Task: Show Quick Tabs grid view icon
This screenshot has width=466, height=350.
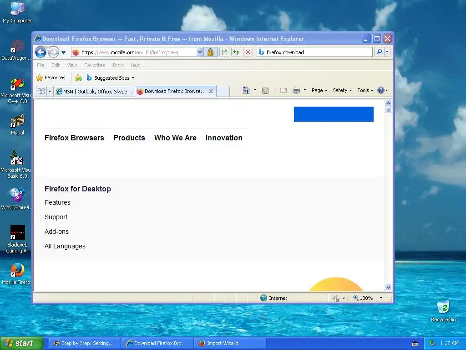Action: [41, 91]
